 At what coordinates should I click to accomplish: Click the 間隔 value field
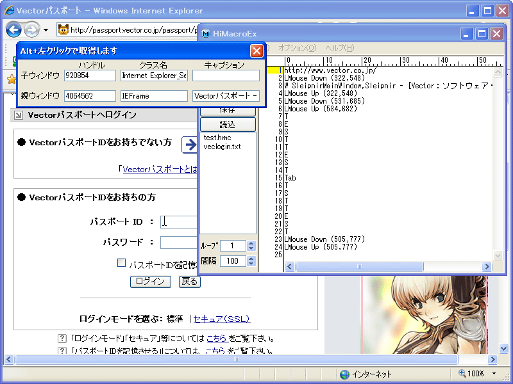233,261
